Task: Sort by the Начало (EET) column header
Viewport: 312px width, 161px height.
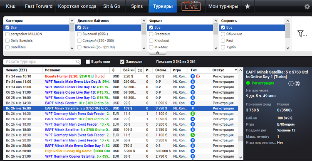Action: click(x=23, y=70)
